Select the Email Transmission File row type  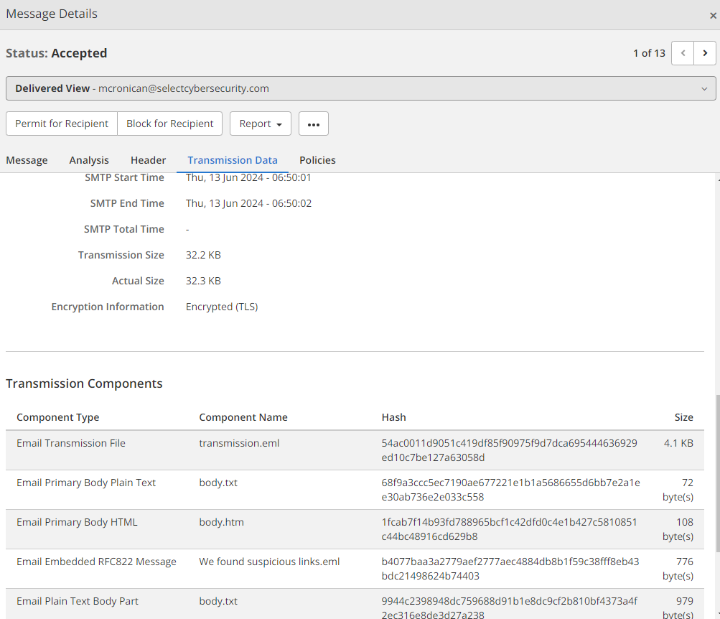(x=71, y=443)
